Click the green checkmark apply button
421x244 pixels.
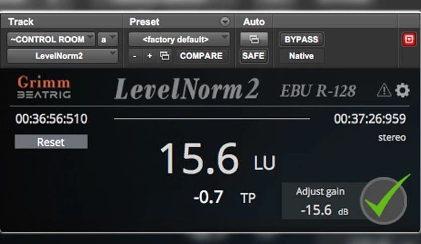click(384, 200)
